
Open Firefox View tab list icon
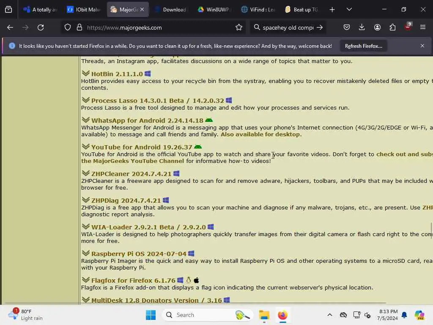click(8, 10)
